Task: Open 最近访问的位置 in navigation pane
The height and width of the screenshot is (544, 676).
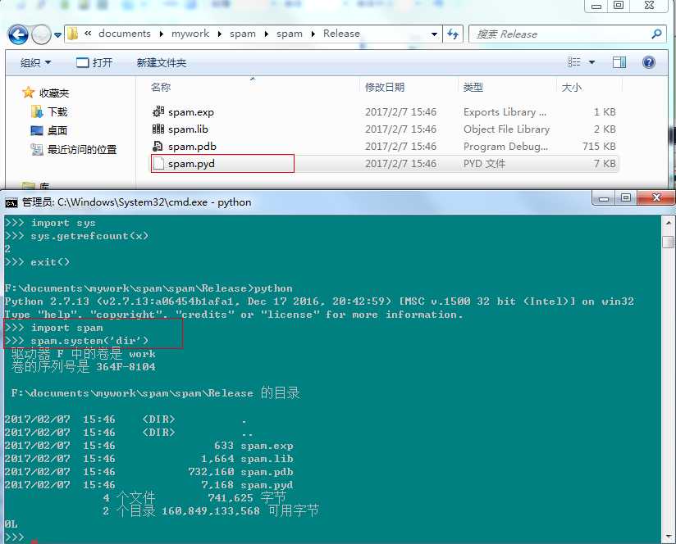Action: 82,150
